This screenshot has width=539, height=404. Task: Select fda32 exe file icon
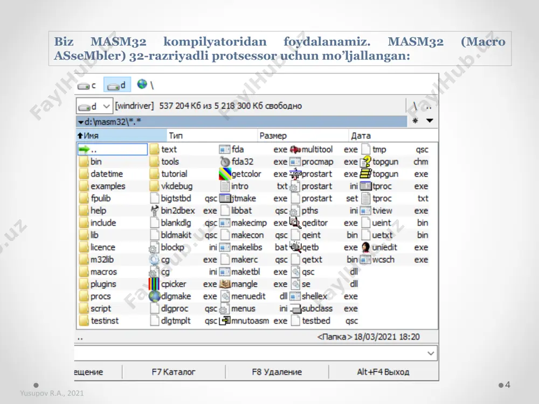[x=224, y=162]
